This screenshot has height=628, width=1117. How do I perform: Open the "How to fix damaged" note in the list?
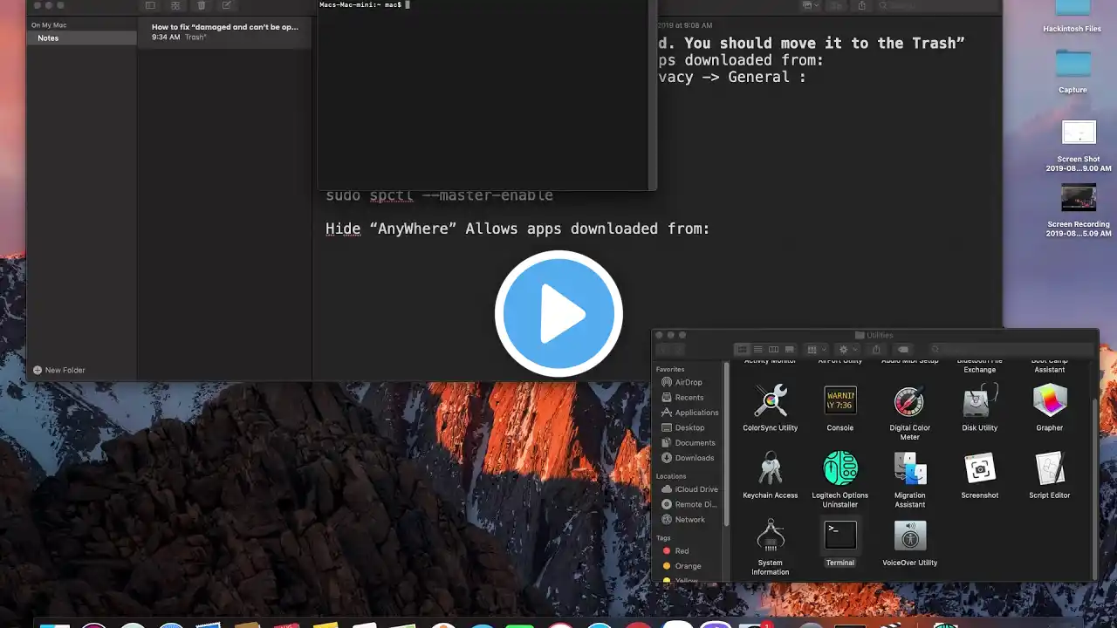(x=224, y=32)
